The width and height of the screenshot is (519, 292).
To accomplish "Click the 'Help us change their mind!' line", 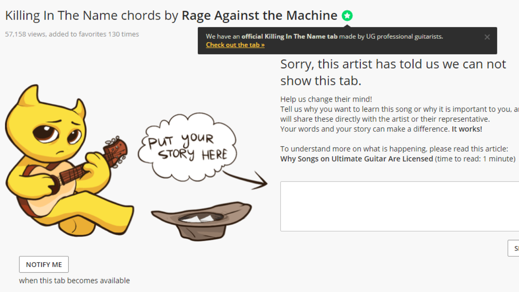I will click(x=326, y=99).
